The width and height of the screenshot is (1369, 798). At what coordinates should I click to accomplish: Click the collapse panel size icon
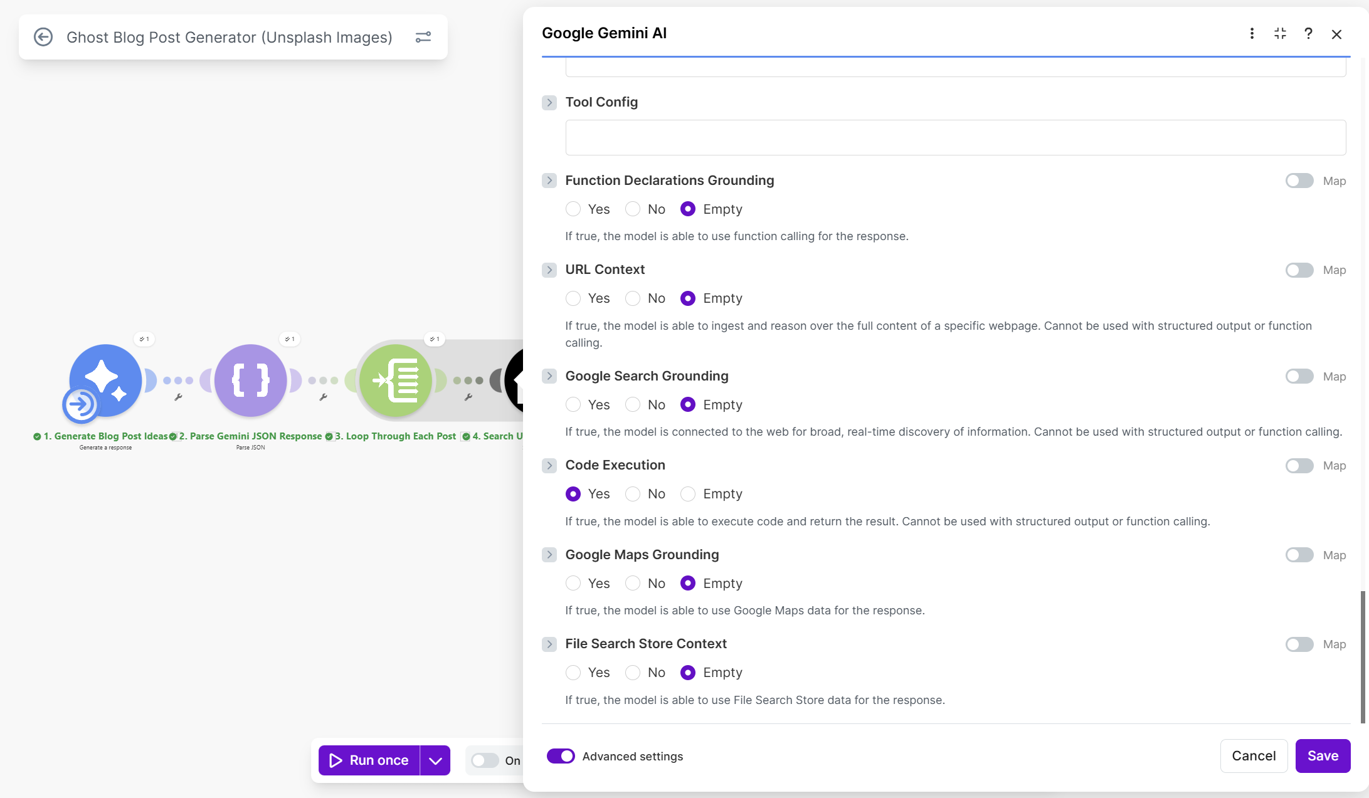1280,34
